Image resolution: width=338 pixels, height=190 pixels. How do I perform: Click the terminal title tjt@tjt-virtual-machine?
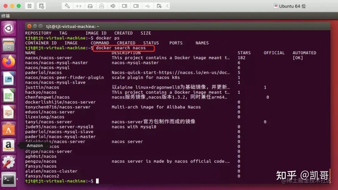coord(72,26)
